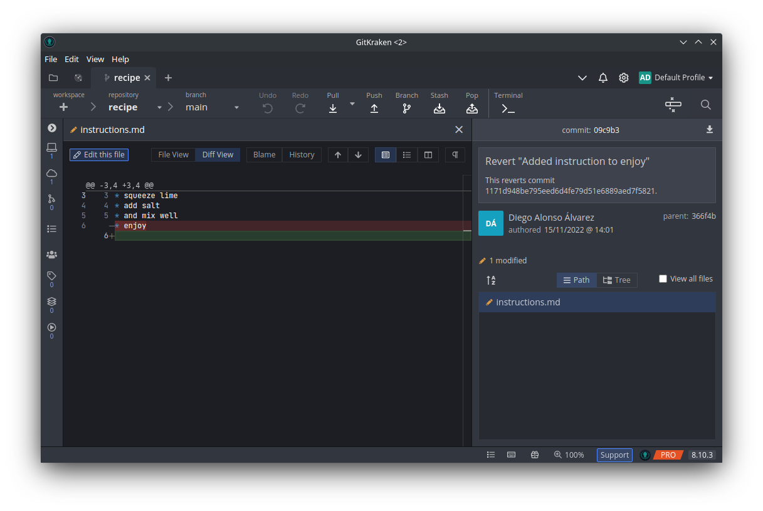Open search magnifier in toolbar
This screenshot has height=511, width=763.
pos(706,105)
